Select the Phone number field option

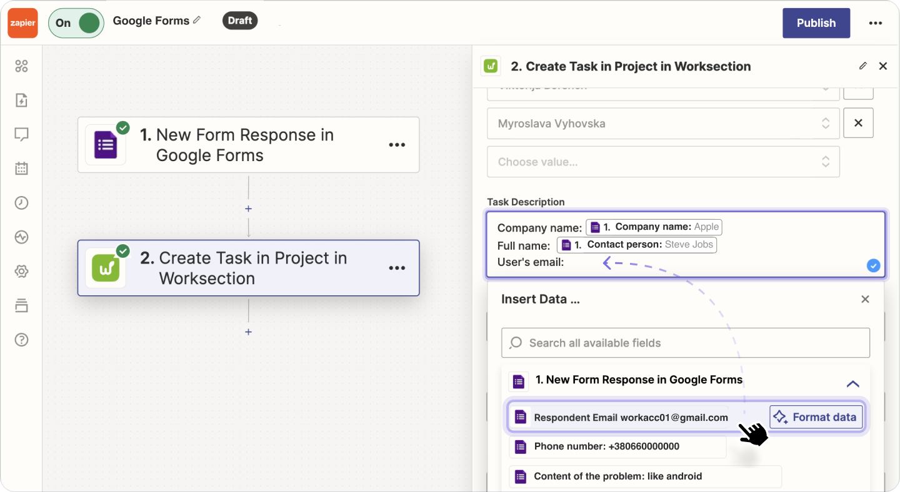tap(617, 446)
